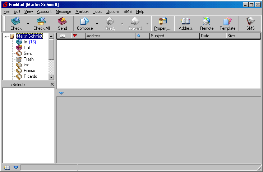Click the SMS toolbar icon
The width and height of the screenshot is (263, 172).
pos(250,21)
